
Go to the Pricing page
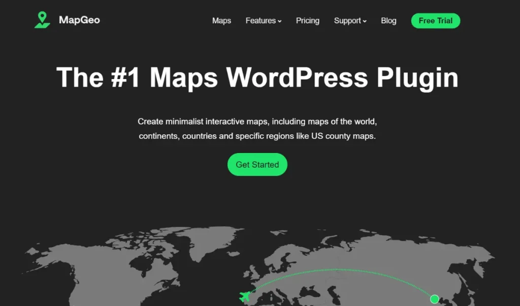pyautogui.click(x=307, y=20)
